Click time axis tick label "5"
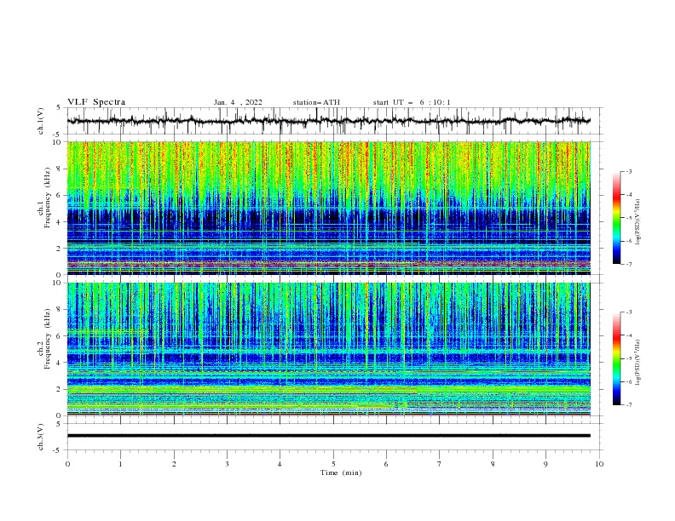The image size is (675, 521). pyautogui.click(x=333, y=464)
